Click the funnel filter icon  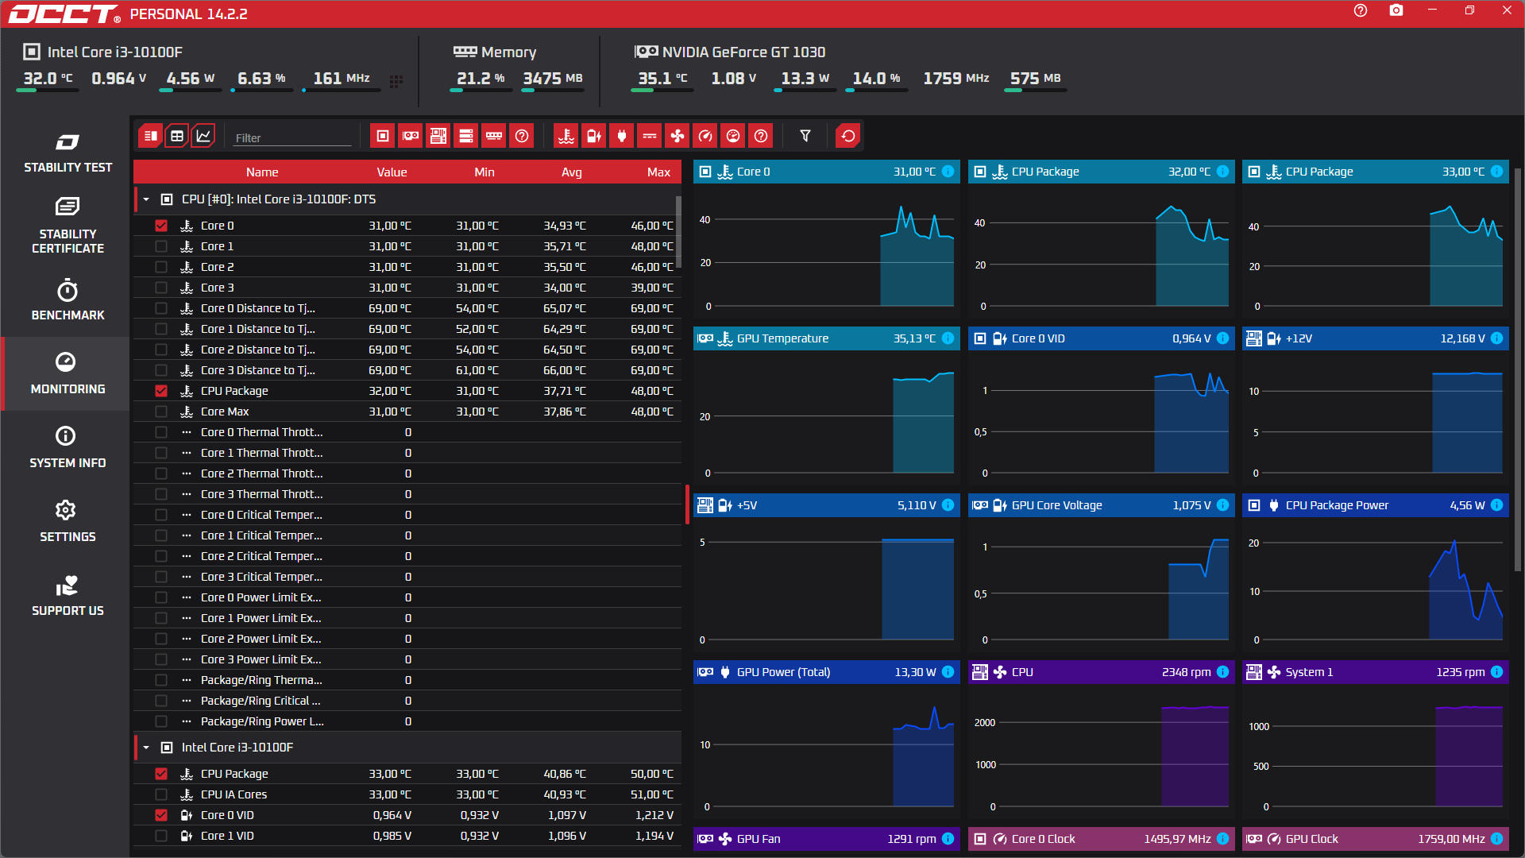click(805, 136)
